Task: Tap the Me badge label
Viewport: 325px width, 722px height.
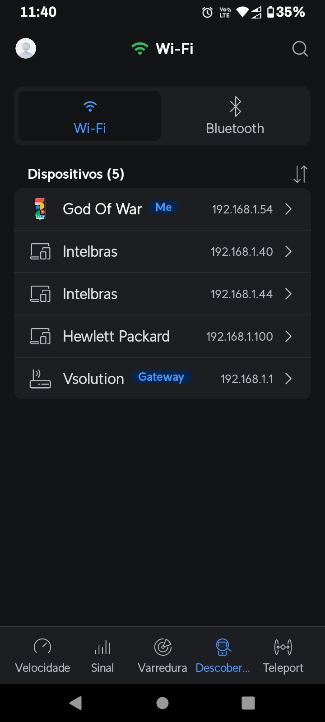Action: click(163, 208)
